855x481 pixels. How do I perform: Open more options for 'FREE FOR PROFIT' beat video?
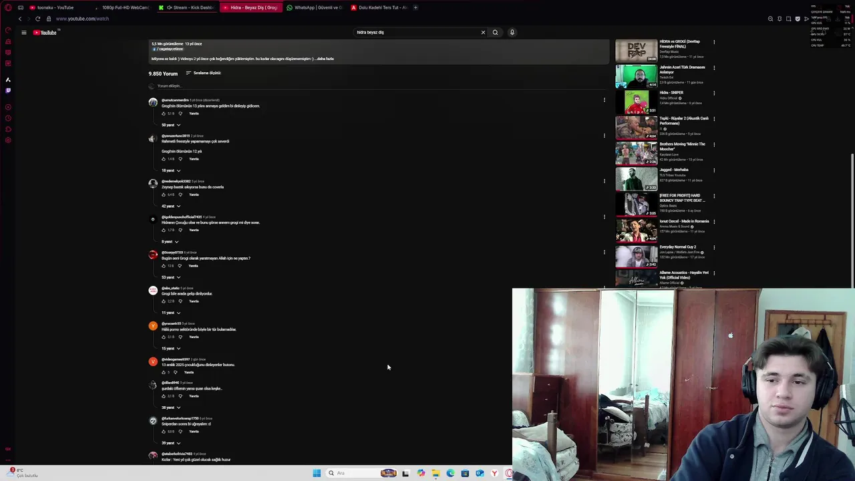tap(714, 196)
